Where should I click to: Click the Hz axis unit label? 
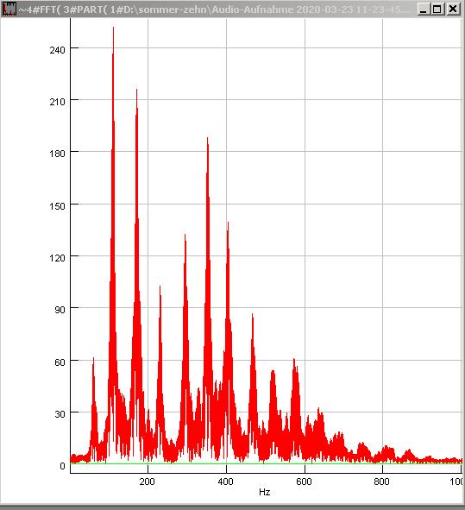click(x=264, y=492)
